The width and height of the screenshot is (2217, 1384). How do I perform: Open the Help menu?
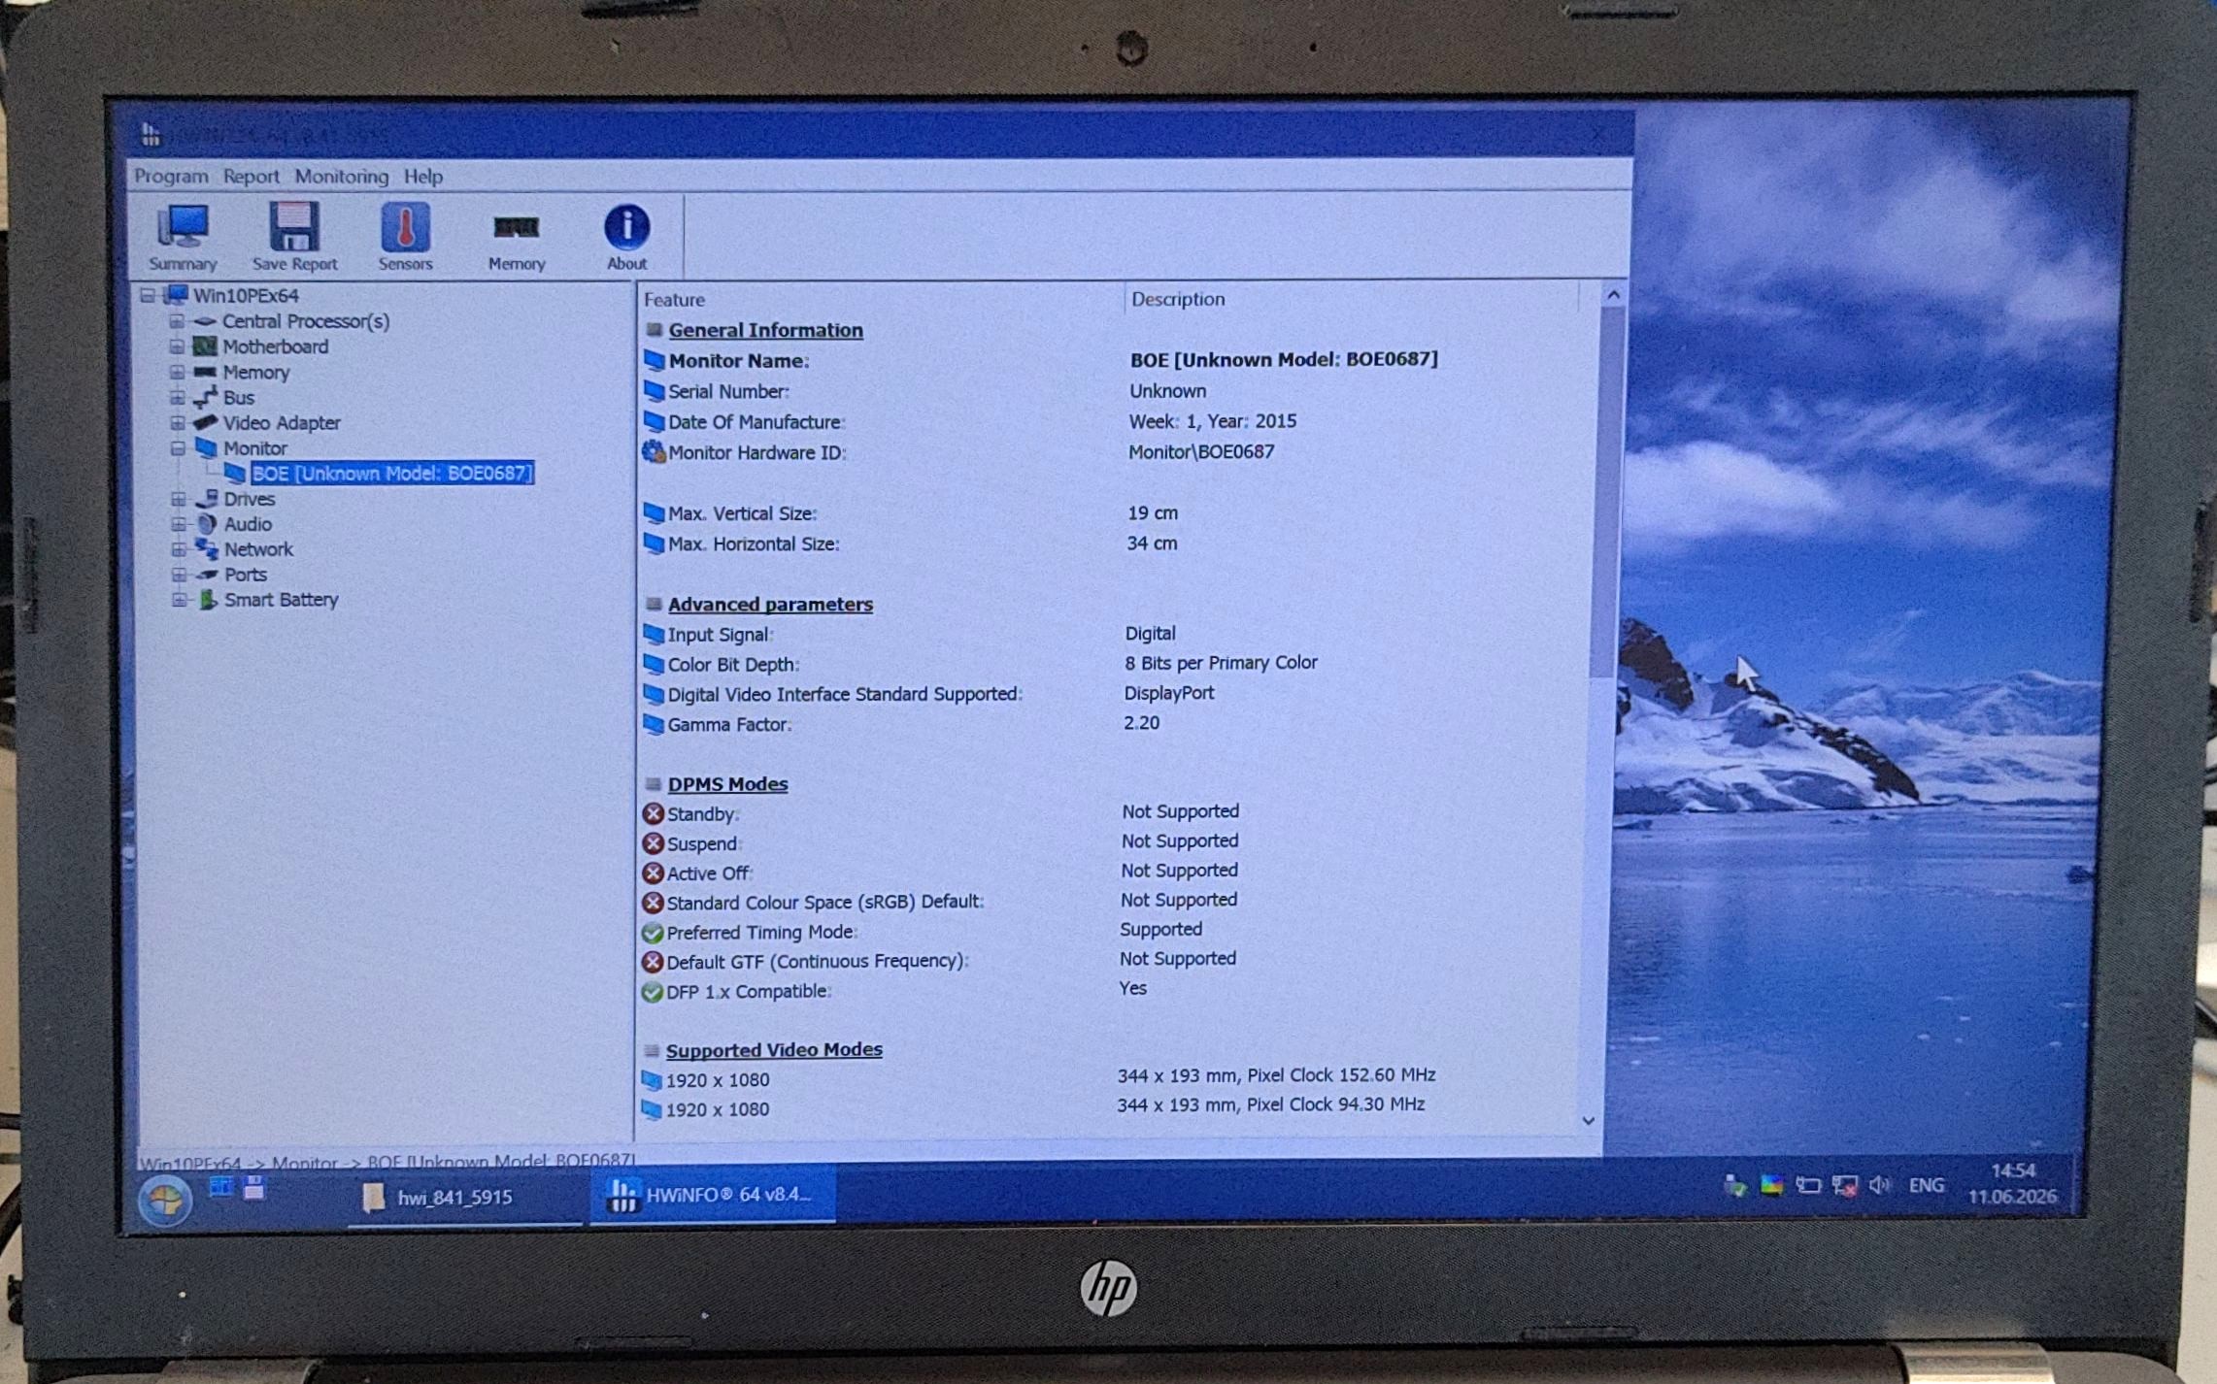(x=423, y=176)
